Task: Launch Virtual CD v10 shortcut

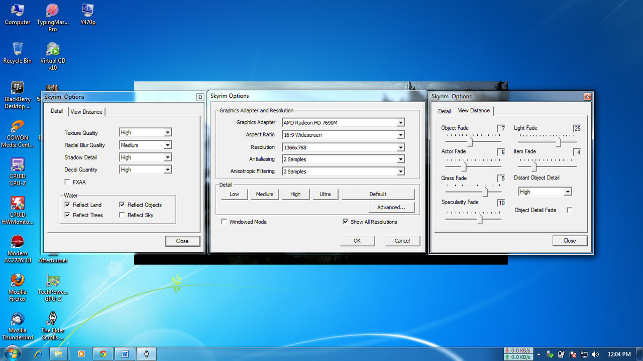Action: click(53, 56)
